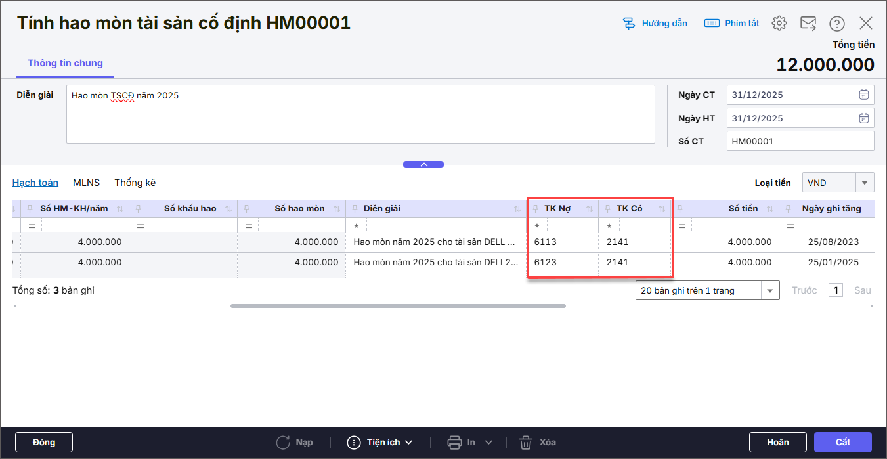This screenshot has width=887, height=459.
Task: Pin the TK Nợ column
Action: pos(536,209)
